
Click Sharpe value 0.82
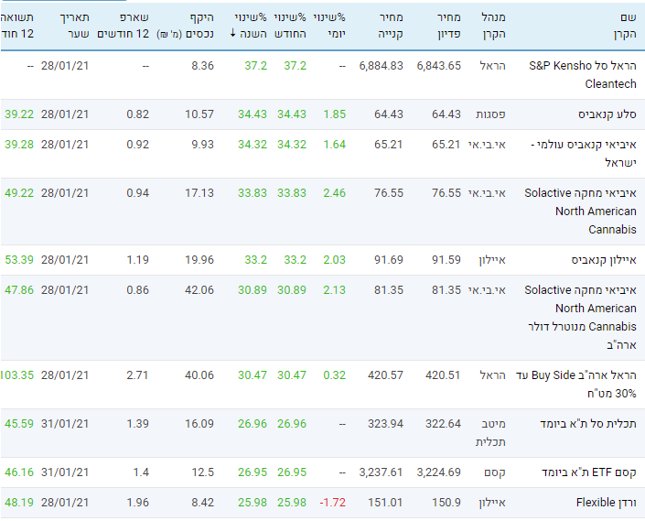[x=137, y=114]
